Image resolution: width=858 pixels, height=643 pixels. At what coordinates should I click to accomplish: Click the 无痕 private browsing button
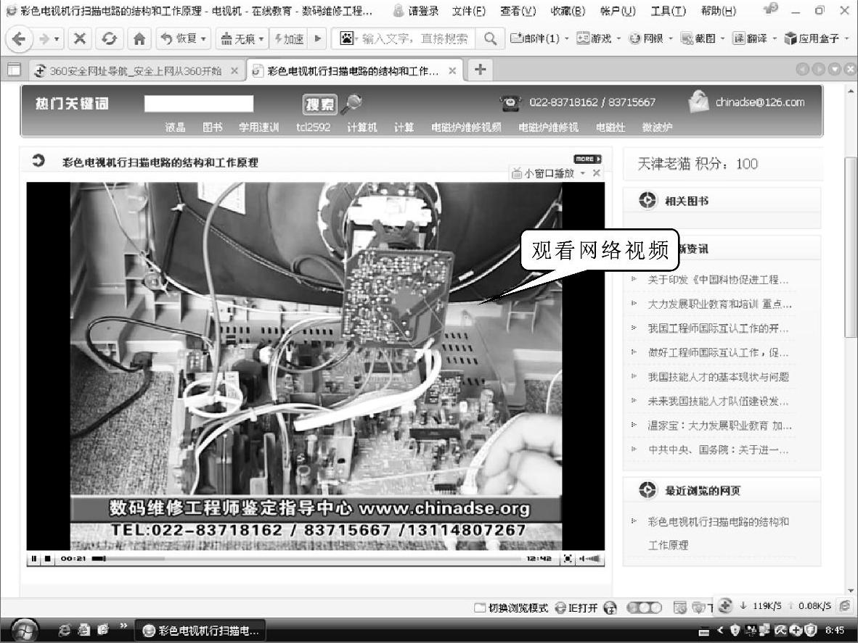point(238,39)
